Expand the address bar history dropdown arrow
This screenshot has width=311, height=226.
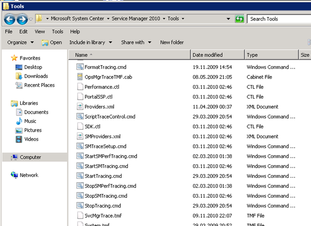tap(228, 19)
